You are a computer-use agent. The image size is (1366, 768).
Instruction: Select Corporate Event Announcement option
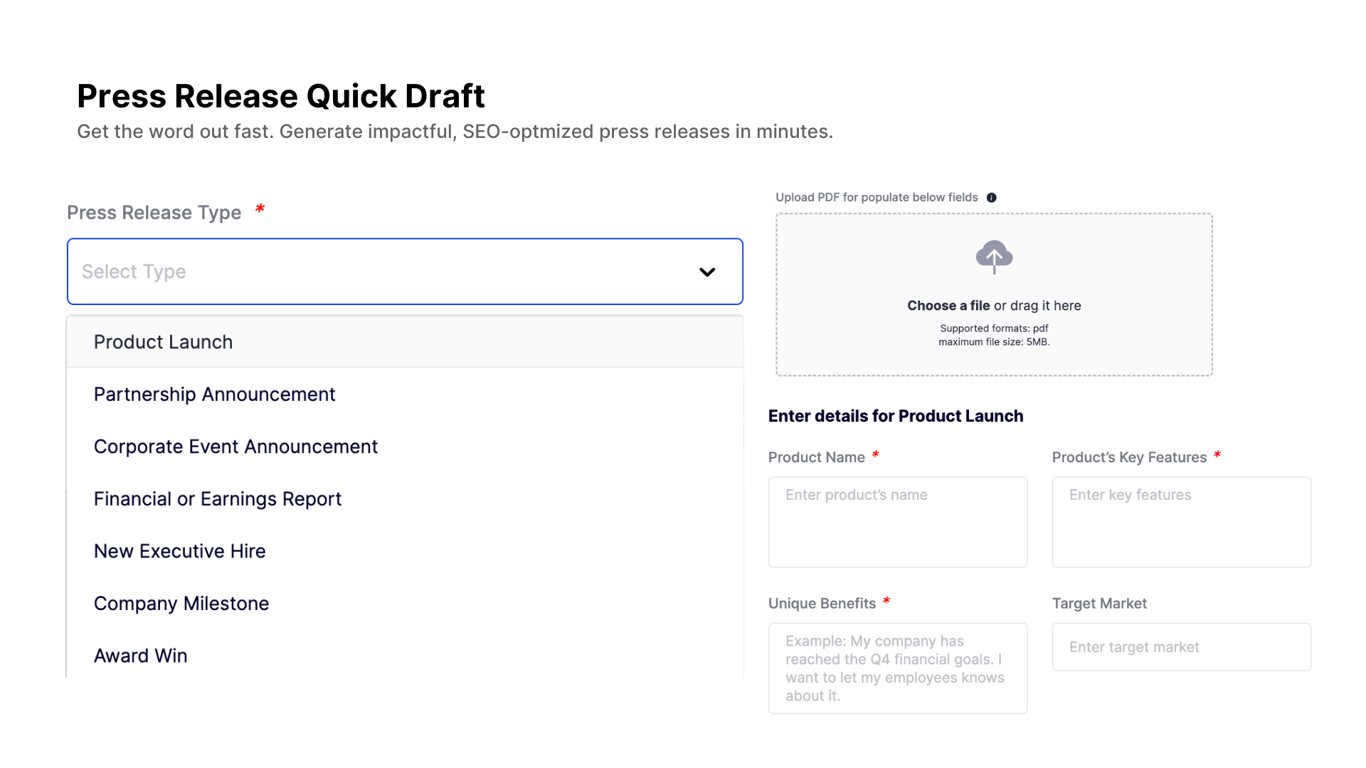pos(405,447)
